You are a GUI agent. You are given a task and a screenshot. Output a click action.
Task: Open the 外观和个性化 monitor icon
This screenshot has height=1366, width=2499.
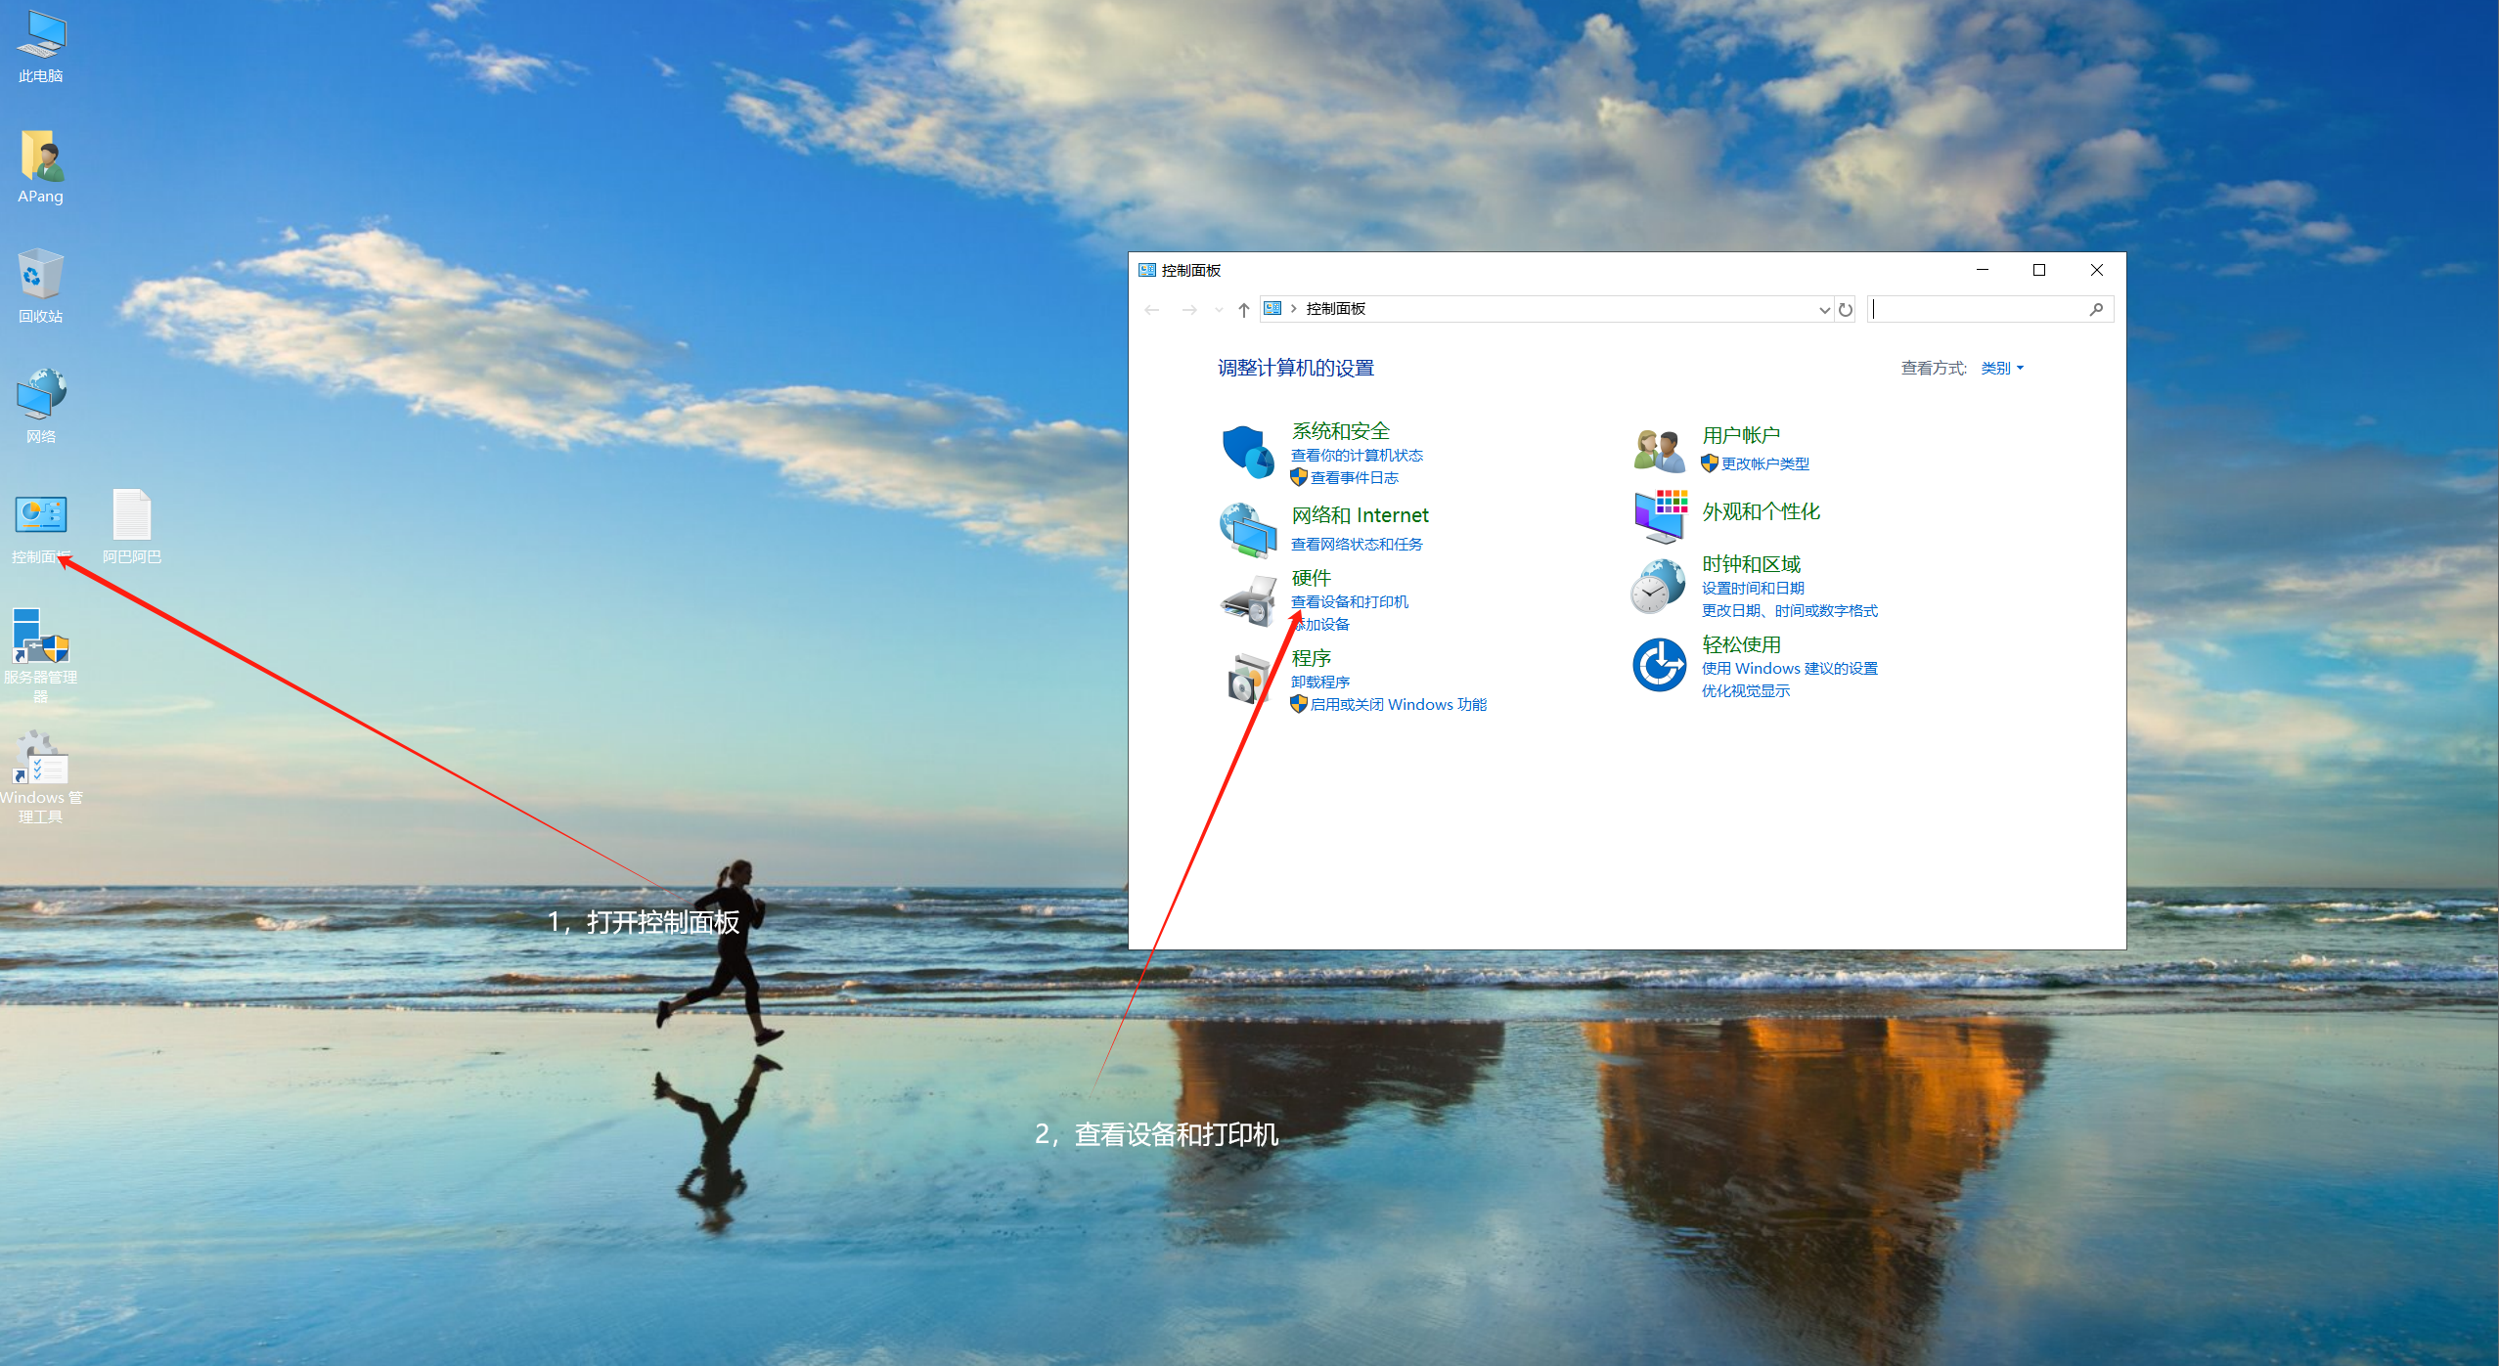point(1659,515)
